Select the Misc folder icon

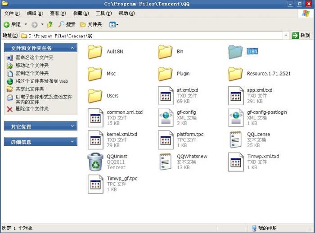(x=95, y=74)
